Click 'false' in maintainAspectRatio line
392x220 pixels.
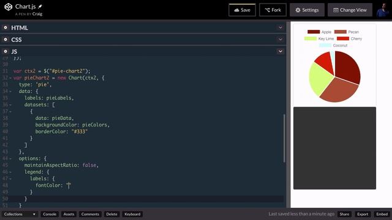click(89, 165)
